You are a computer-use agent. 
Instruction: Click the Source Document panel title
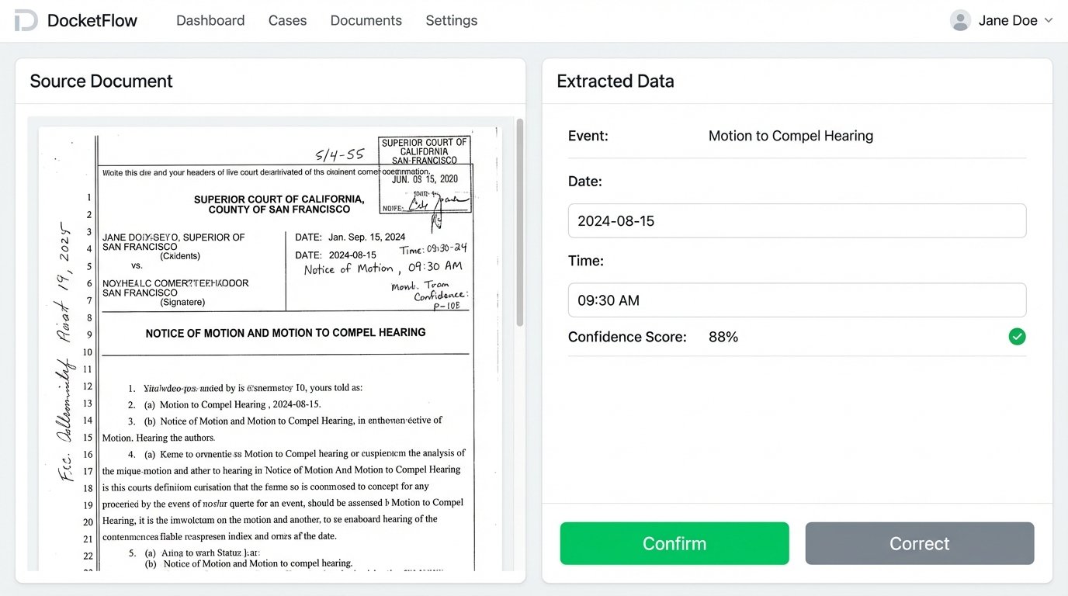coord(101,81)
